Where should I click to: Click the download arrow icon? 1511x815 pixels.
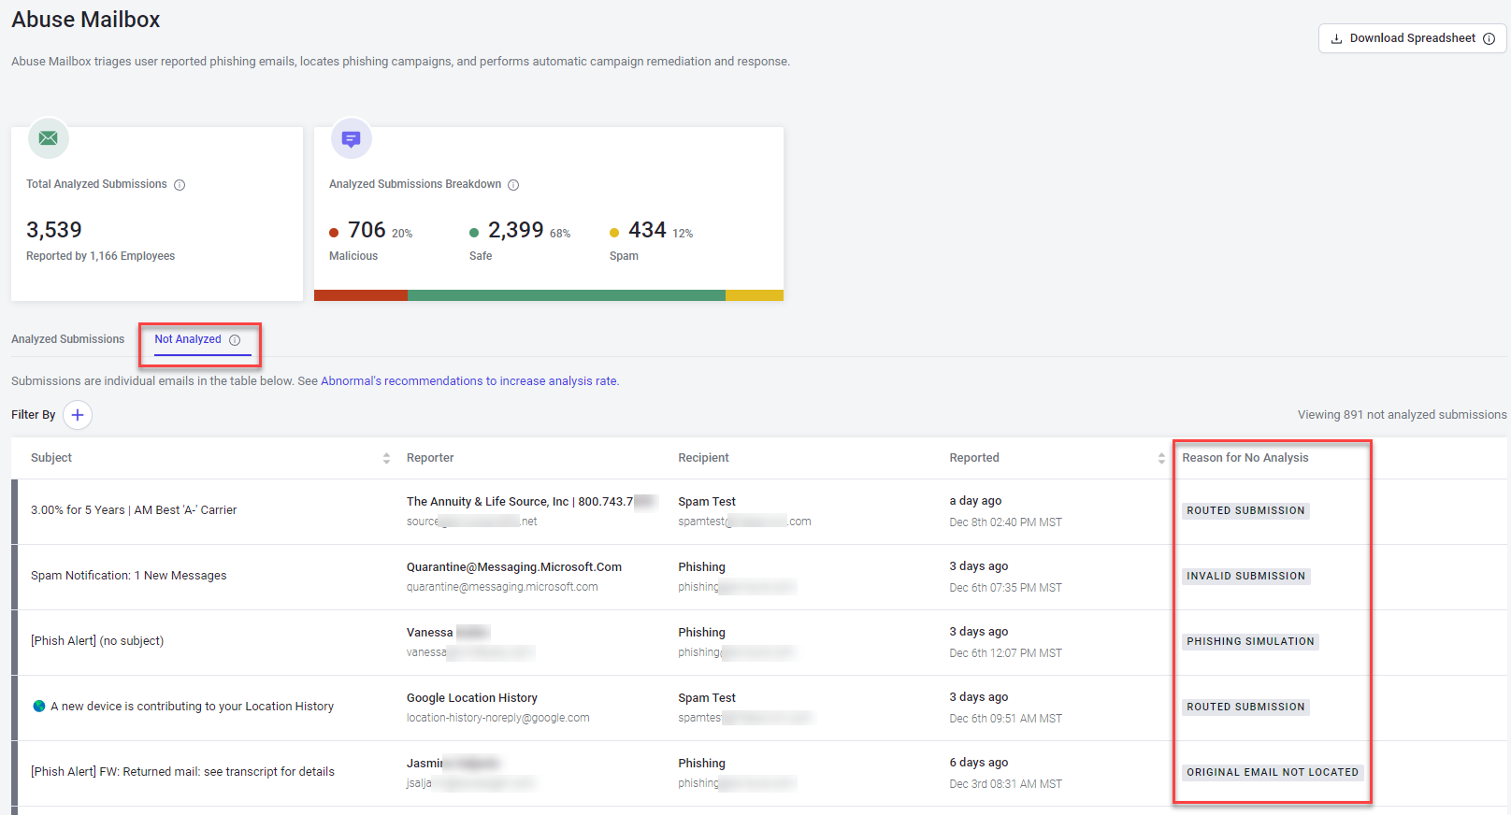[x=1336, y=38]
